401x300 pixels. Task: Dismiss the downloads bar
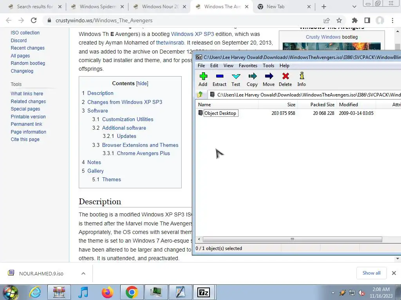(394, 273)
